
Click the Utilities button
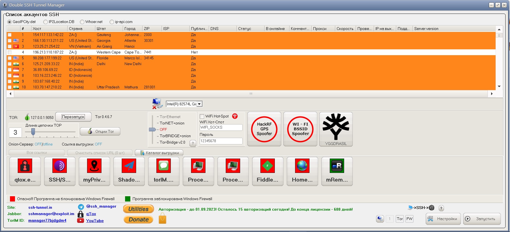[138, 209]
